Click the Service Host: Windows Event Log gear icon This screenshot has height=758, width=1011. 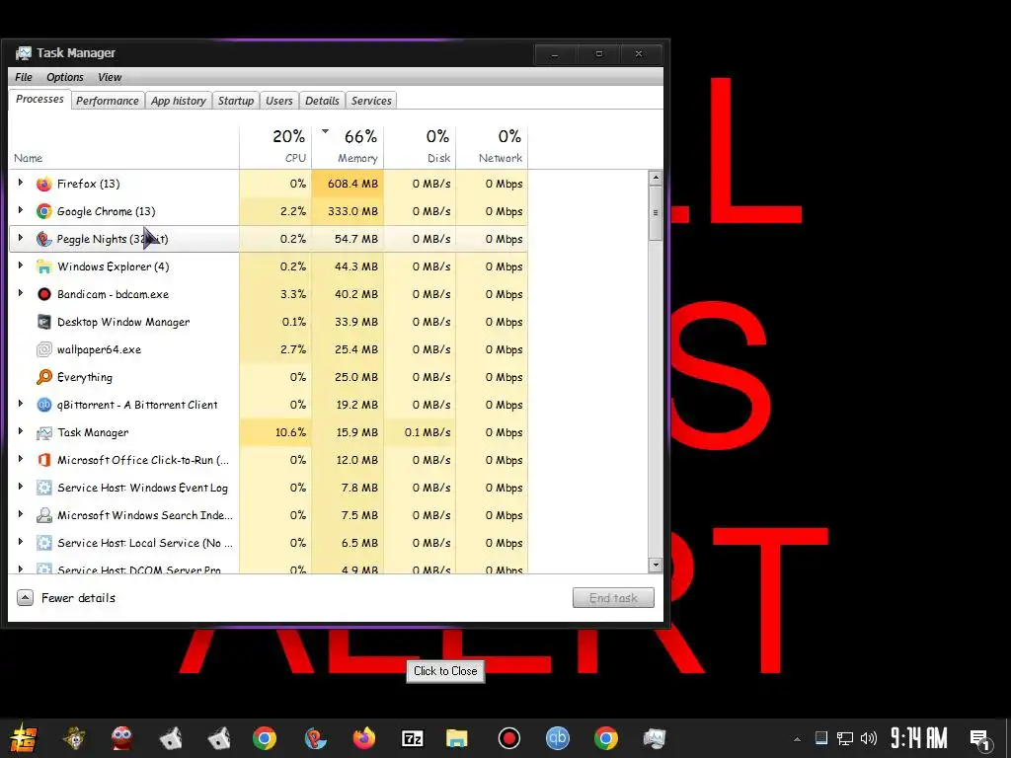pyautogui.click(x=43, y=488)
